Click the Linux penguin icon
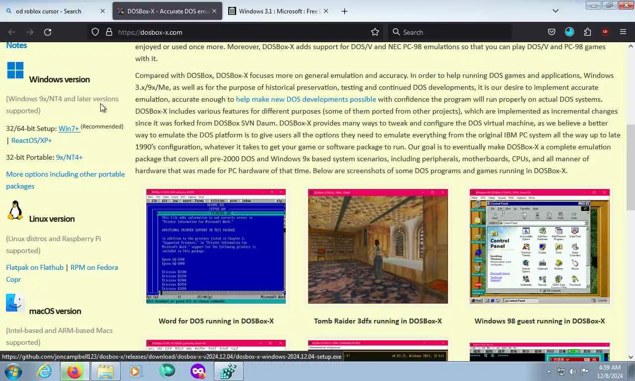The width and height of the screenshot is (635, 381). pos(15,210)
